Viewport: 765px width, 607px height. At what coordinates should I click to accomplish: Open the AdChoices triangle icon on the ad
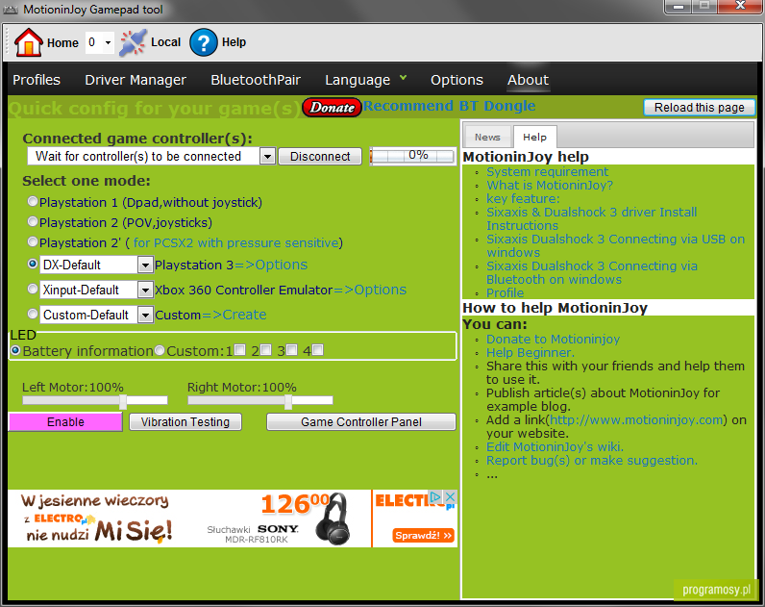(x=435, y=496)
